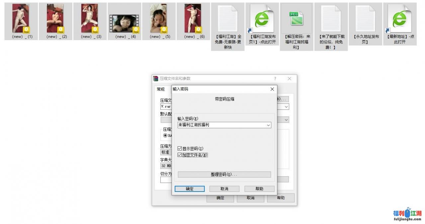Open the update mode dropdown on the right
425x224 pixels.
pyautogui.click(x=286, y=120)
